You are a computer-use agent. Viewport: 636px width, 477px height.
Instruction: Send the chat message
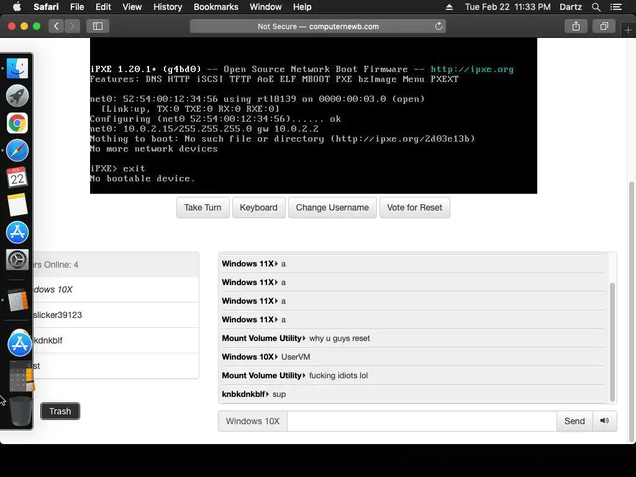point(575,421)
